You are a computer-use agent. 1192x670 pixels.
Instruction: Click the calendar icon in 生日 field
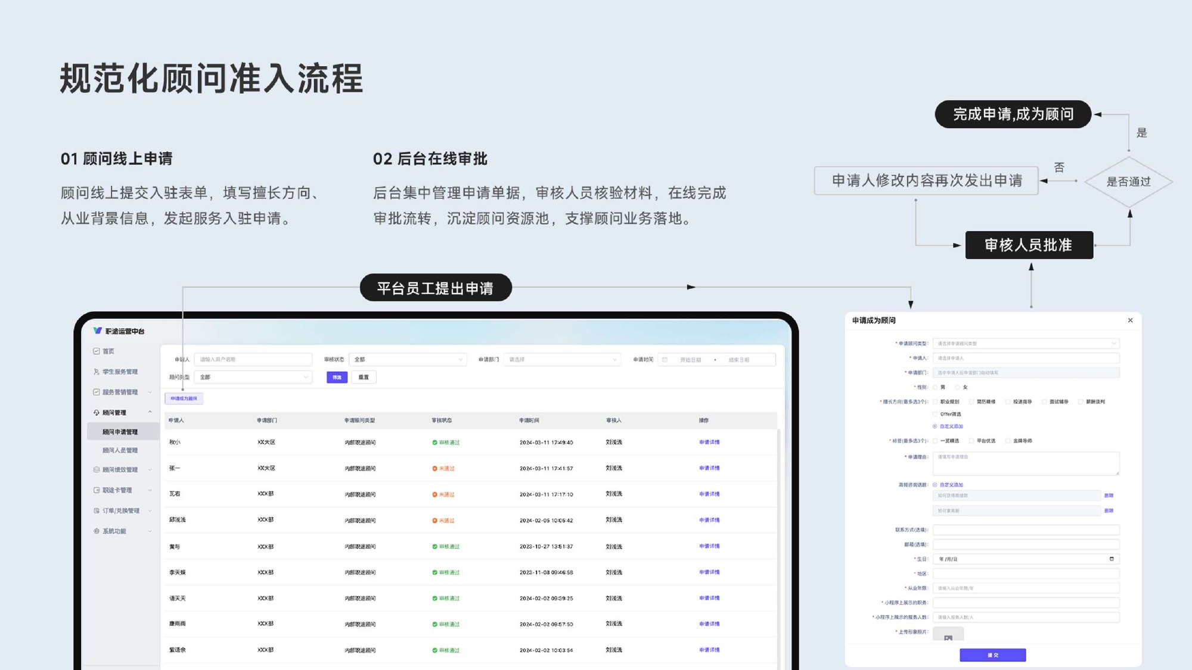click(1112, 559)
